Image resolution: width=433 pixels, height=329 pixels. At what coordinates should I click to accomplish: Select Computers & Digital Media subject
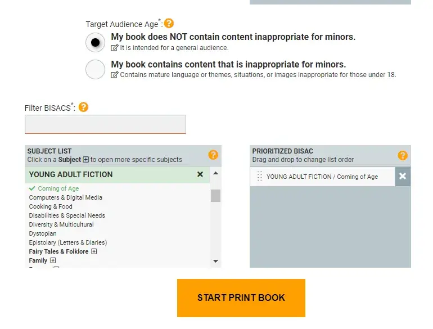coord(65,197)
